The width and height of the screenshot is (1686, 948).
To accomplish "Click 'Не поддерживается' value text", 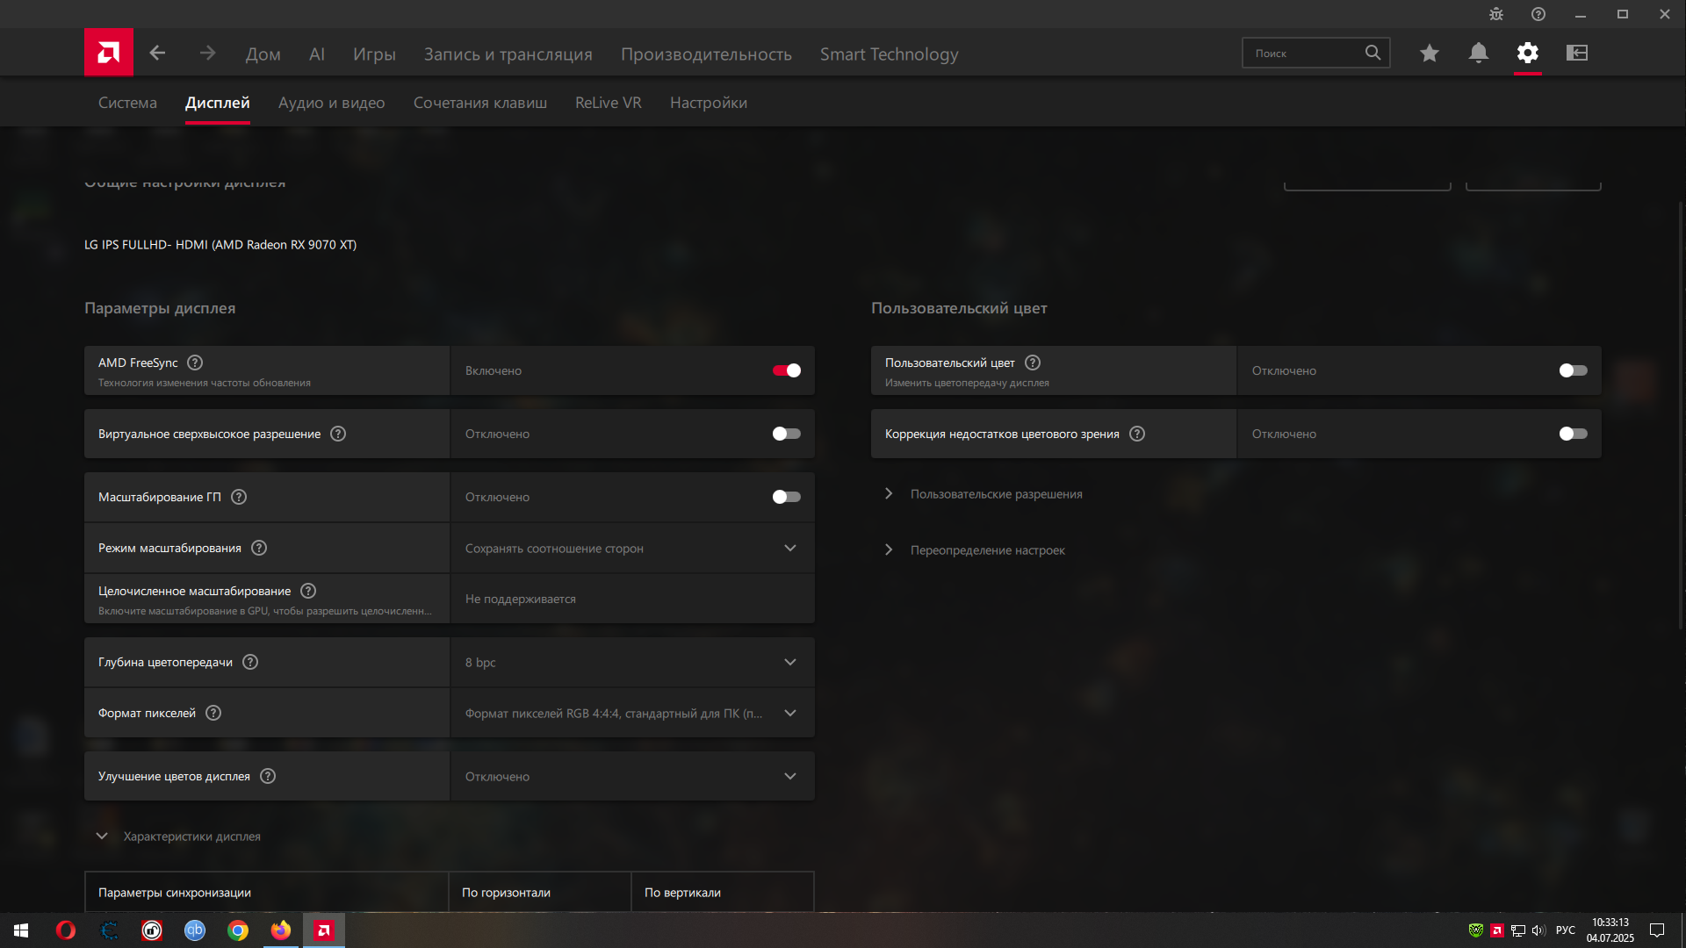I will coord(521,599).
